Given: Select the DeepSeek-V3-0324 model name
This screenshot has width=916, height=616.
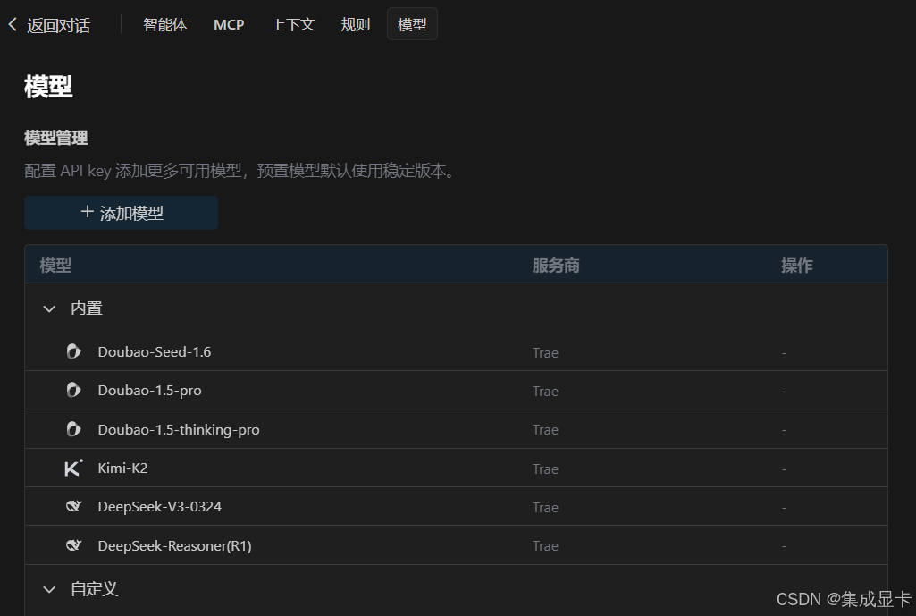Looking at the screenshot, I should pyautogui.click(x=159, y=507).
